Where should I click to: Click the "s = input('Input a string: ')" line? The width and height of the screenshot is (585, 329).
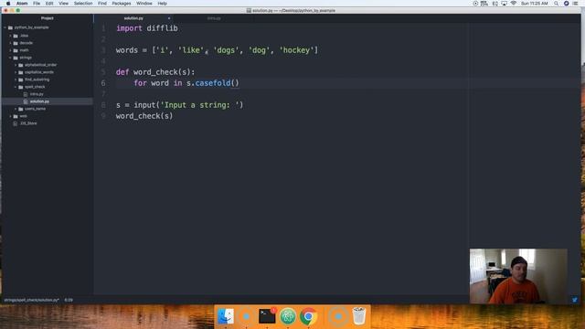click(x=179, y=105)
